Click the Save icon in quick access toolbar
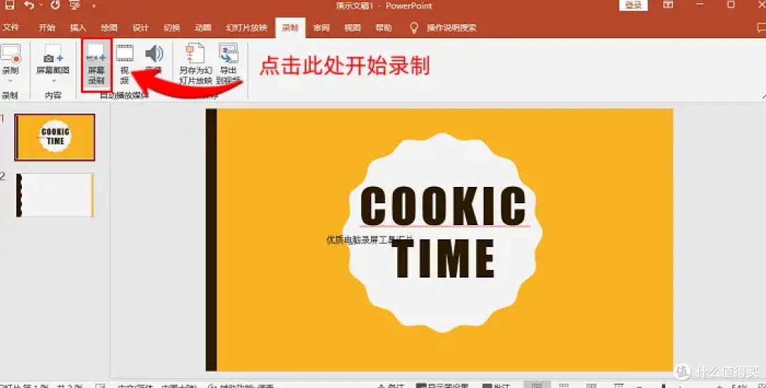 (x=9, y=6)
